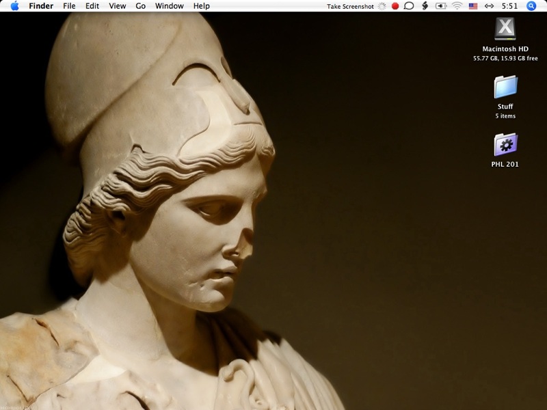Click the double-arrow network status icon
This screenshot has height=410, width=547.
point(489,6)
